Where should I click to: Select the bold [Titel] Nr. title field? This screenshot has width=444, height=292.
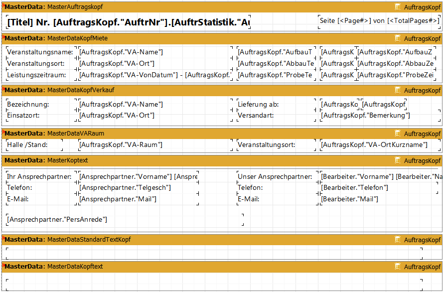[x=128, y=22]
